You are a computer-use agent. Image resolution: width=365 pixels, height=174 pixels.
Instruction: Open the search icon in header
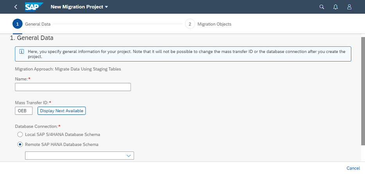(x=322, y=7)
